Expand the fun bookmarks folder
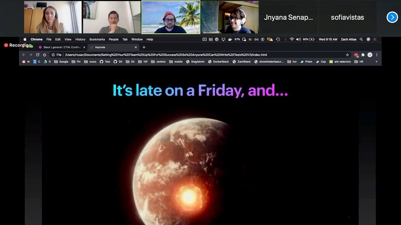 coord(292,62)
